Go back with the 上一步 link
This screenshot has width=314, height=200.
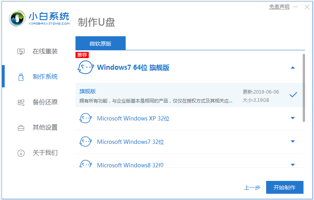tap(252, 188)
